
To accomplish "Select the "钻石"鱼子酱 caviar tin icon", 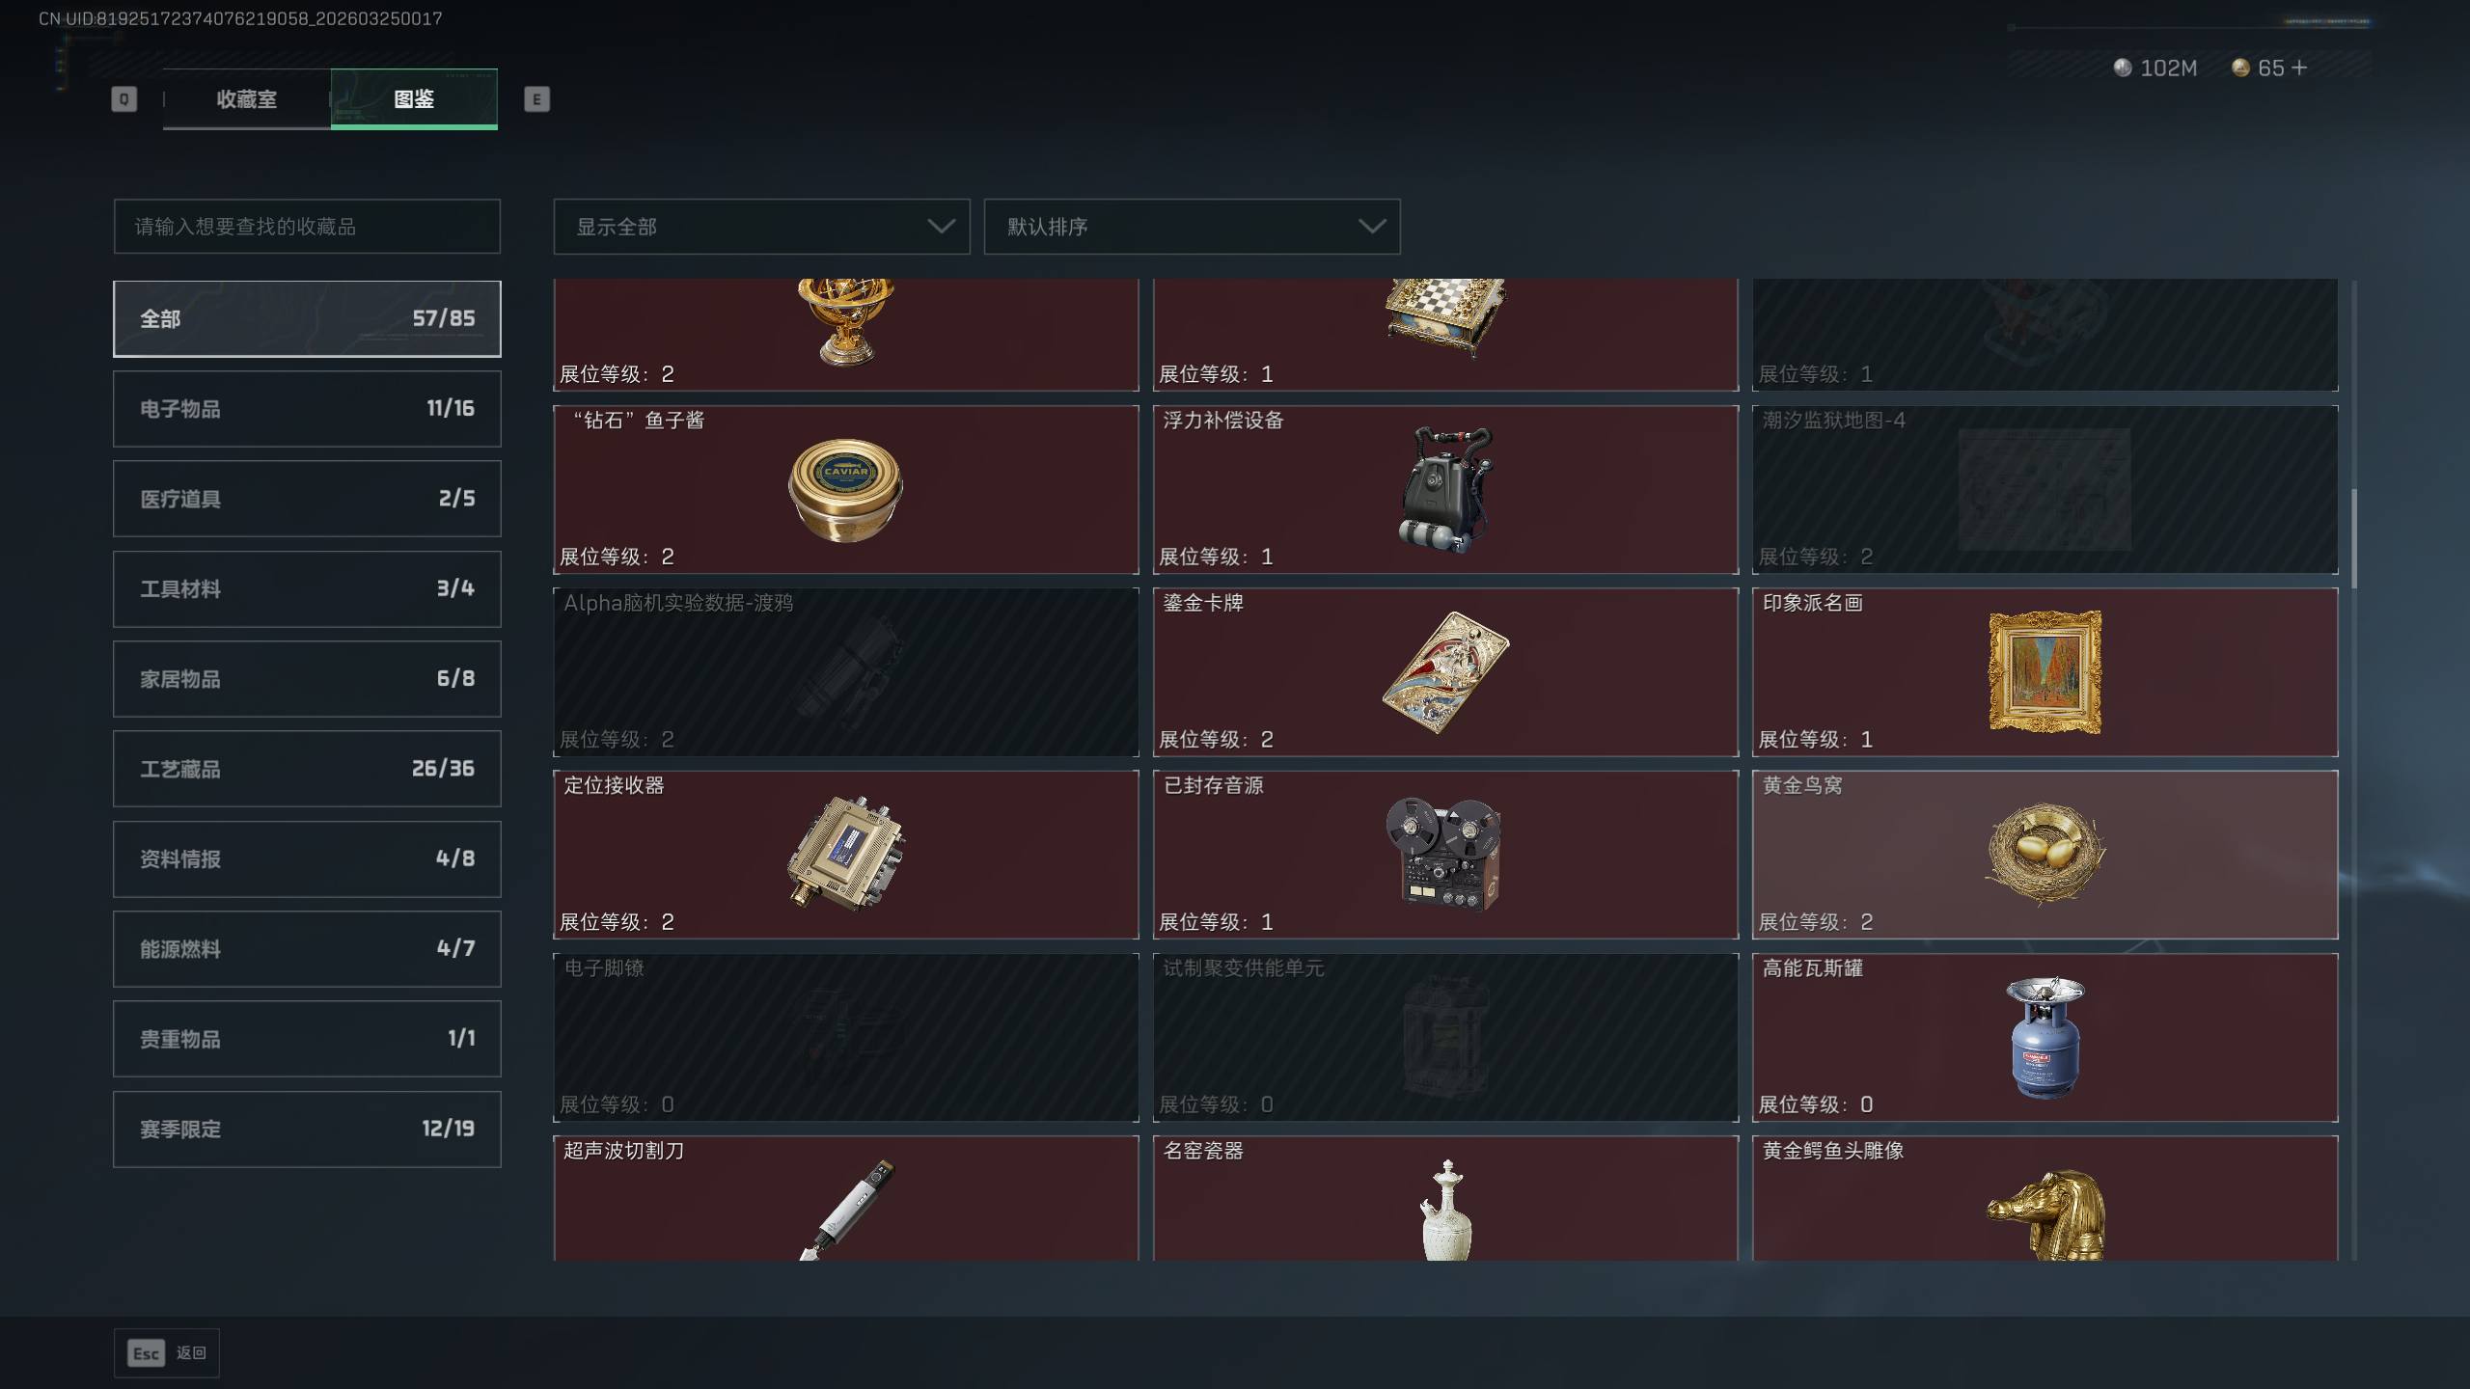I will point(845,490).
